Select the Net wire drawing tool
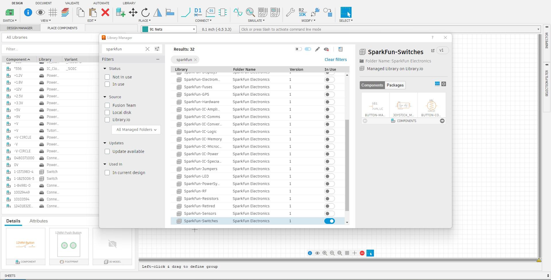Image resolution: width=551 pixels, height=280 pixels. click(x=186, y=12)
